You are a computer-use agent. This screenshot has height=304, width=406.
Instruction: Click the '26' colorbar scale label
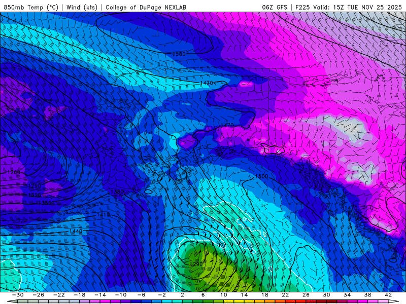pos(306,295)
